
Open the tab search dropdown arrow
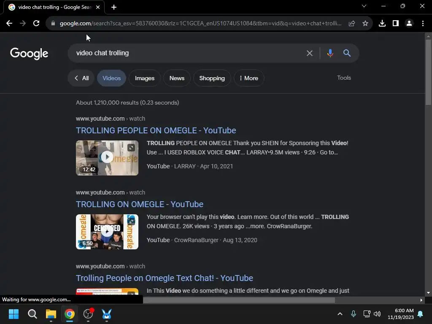coord(364,6)
